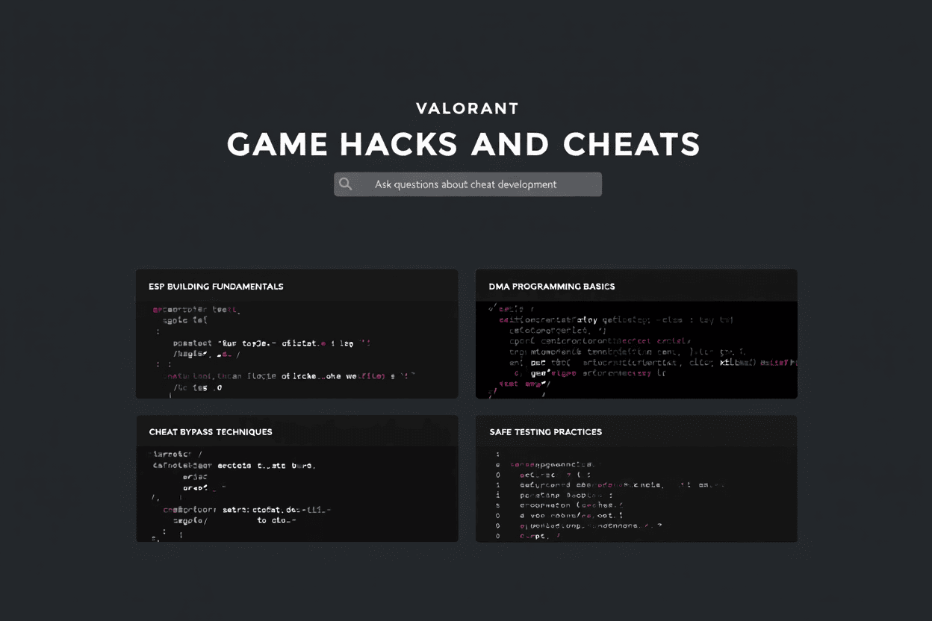The width and height of the screenshot is (932, 621).
Task: Click the VALORANT heading text
Action: 467,109
